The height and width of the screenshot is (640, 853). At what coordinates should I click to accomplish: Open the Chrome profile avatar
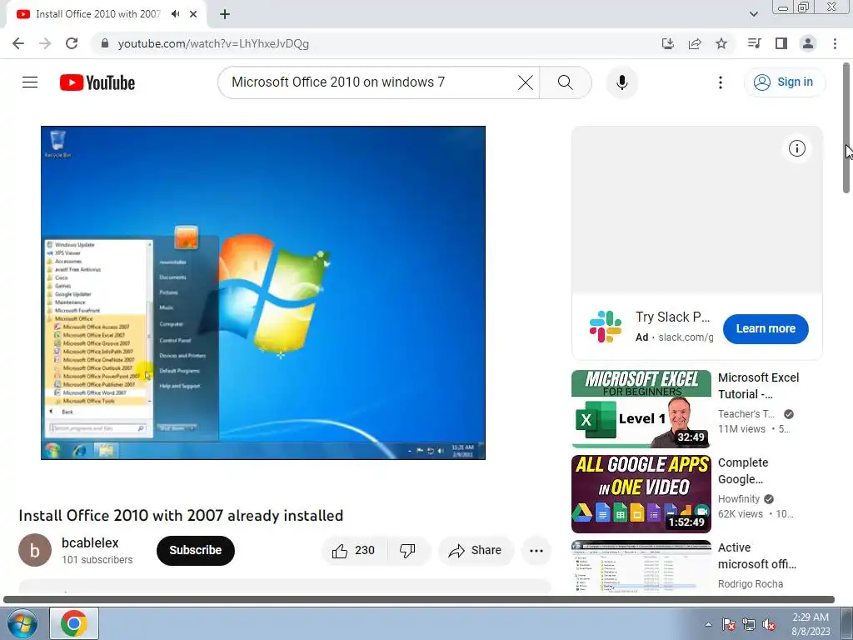[x=808, y=43]
